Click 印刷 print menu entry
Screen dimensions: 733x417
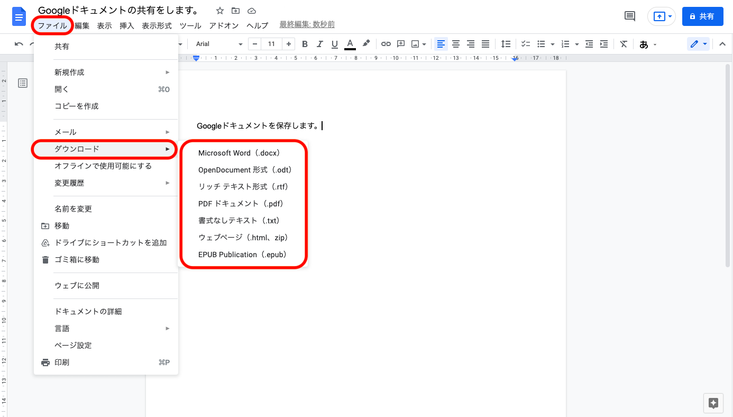click(106, 362)
